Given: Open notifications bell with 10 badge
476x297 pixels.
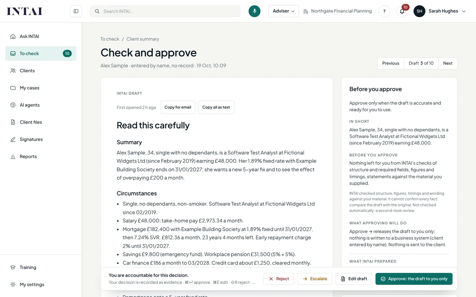Looking at the screenshot, I should [x=402, y=11].
